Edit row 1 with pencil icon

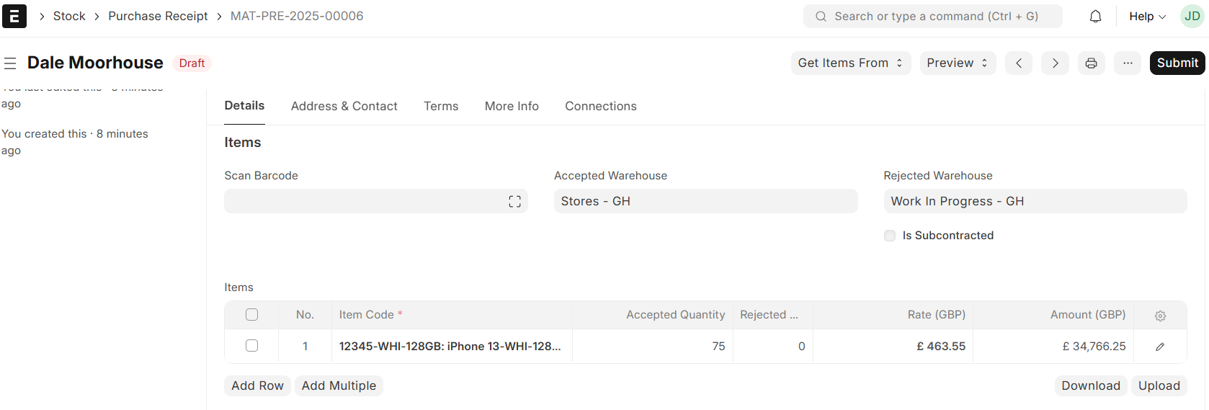point(1160,347)
